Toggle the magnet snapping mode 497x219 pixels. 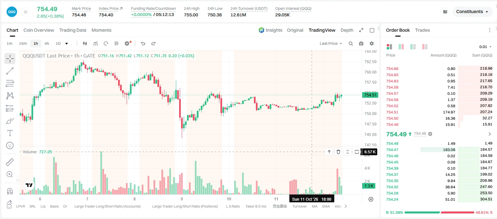pyautogui.click(x=10, y=191)
